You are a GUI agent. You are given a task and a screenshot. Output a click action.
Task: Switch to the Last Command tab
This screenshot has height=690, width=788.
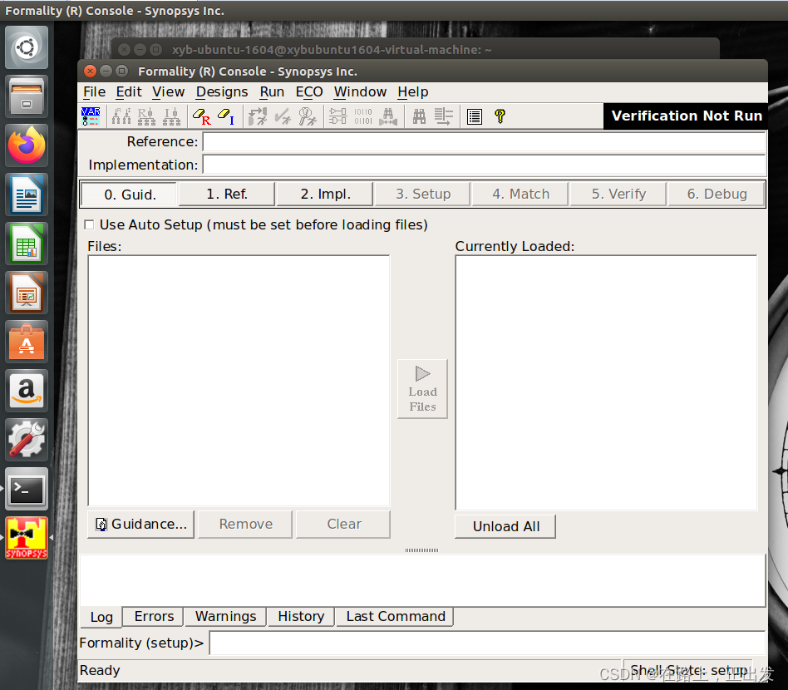click(396, 616)
